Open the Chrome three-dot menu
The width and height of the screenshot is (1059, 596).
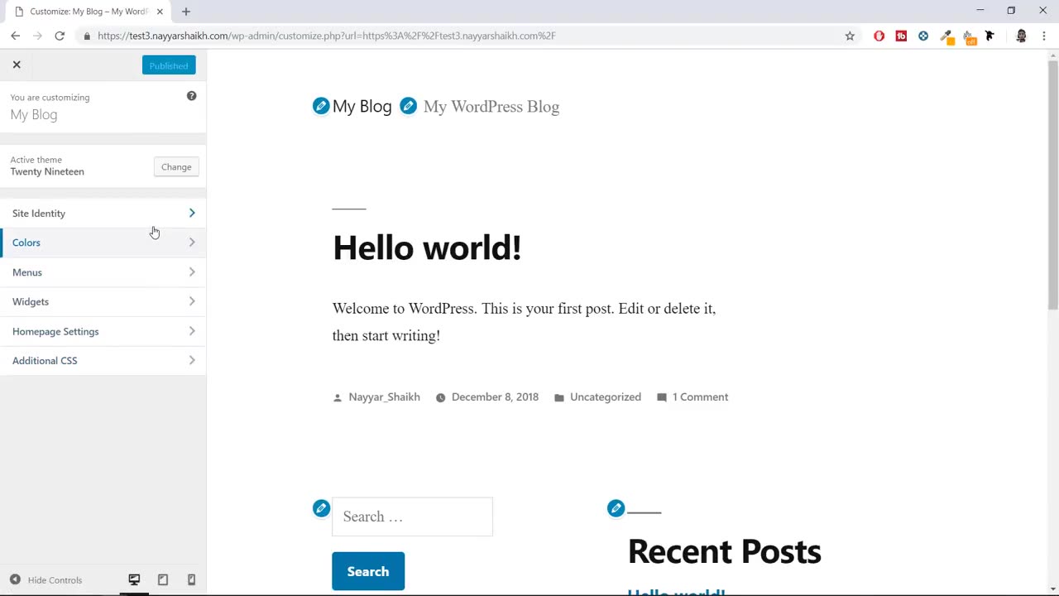point(1044,36)
